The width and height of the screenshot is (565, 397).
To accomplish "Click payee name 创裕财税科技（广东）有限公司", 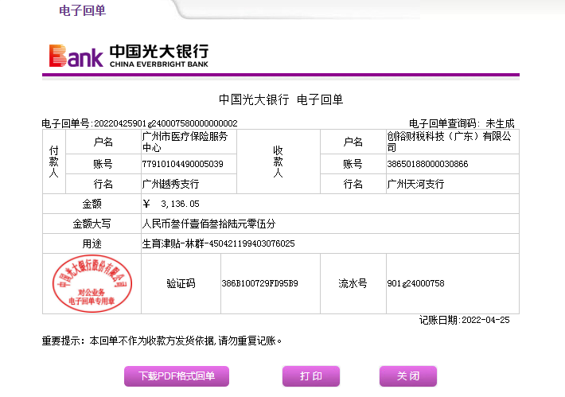I will 449,142.
